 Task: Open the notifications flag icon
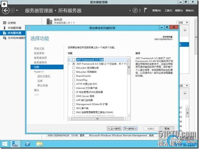pyautogui.click(x=145, y=10)
